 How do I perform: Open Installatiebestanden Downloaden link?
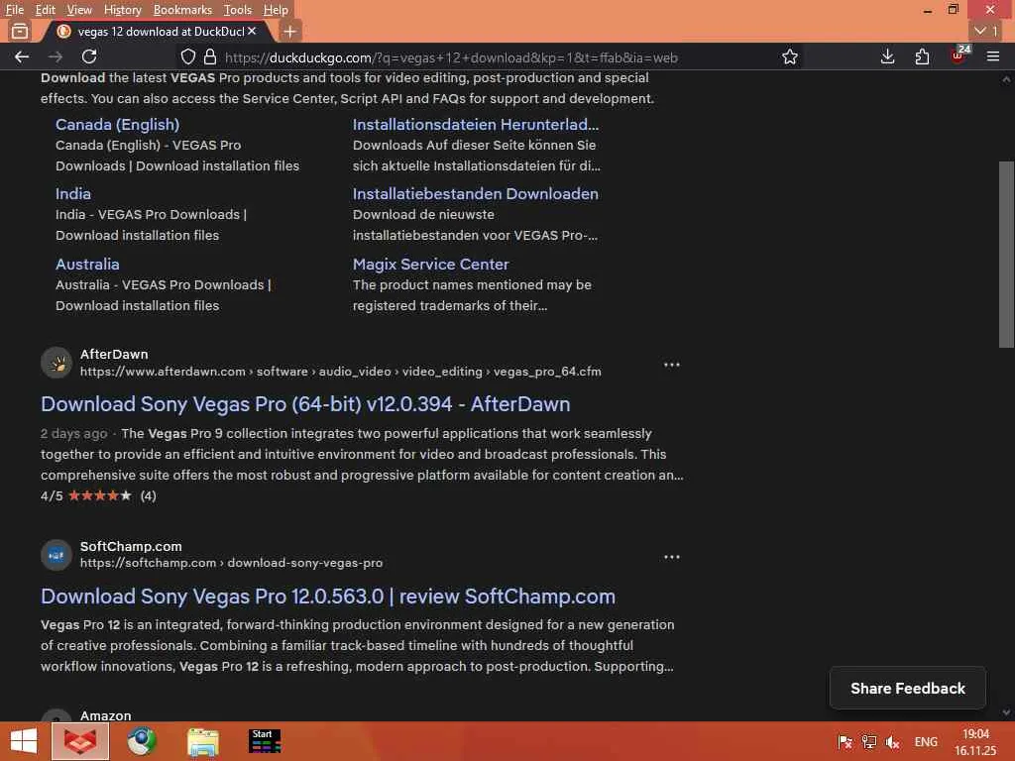tap(475, 193)
